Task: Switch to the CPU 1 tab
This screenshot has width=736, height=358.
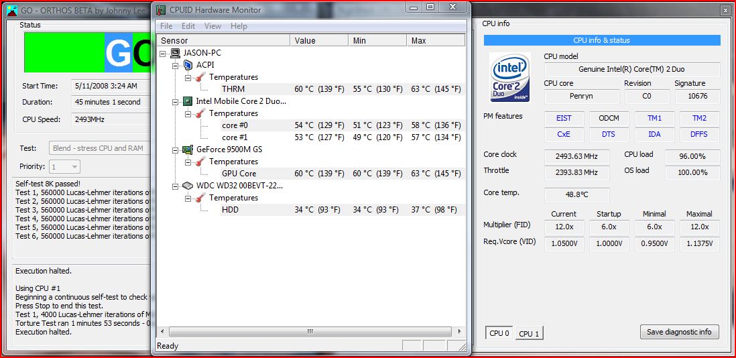Action: [x=529, y=334]
